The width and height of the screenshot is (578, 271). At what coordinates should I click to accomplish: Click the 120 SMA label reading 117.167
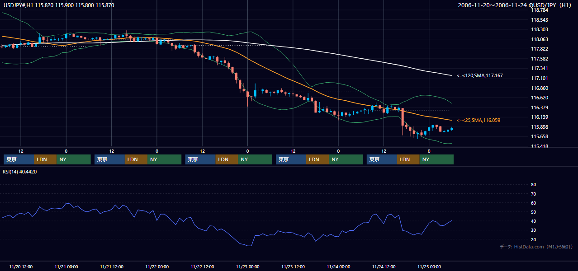tap(479, 75)
